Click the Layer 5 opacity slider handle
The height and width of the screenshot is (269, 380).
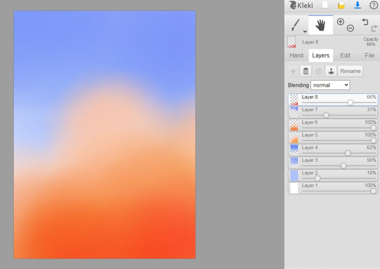373,140
